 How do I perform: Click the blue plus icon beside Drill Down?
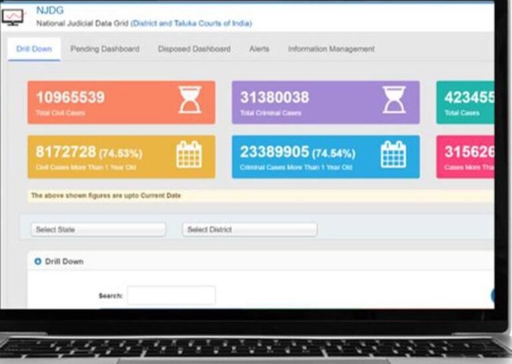(x=38, y=262)
